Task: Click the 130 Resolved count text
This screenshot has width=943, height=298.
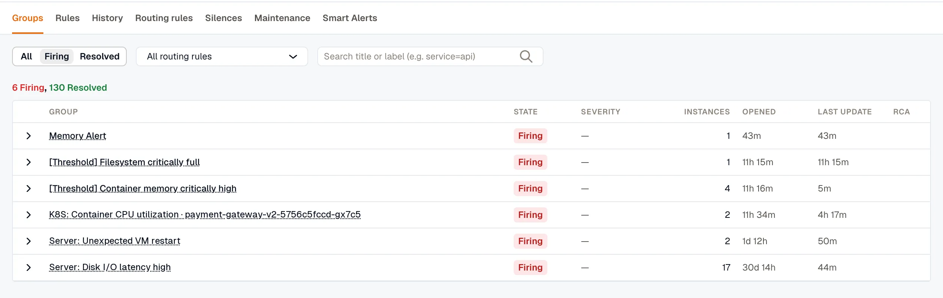Action: click(x=78, y=88)
